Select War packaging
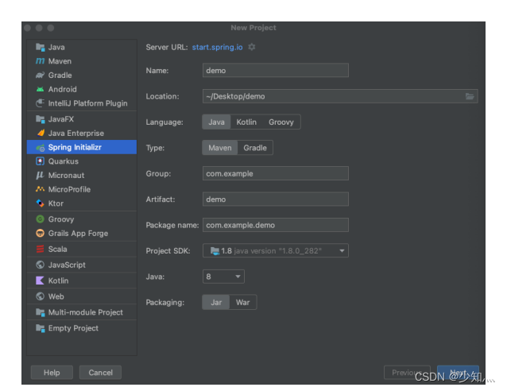The image size is (507, 391). (242, 302)
